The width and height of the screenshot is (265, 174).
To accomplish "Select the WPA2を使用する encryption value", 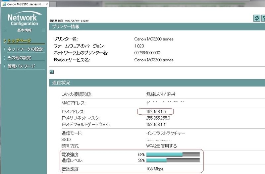I will coord(162,146).
